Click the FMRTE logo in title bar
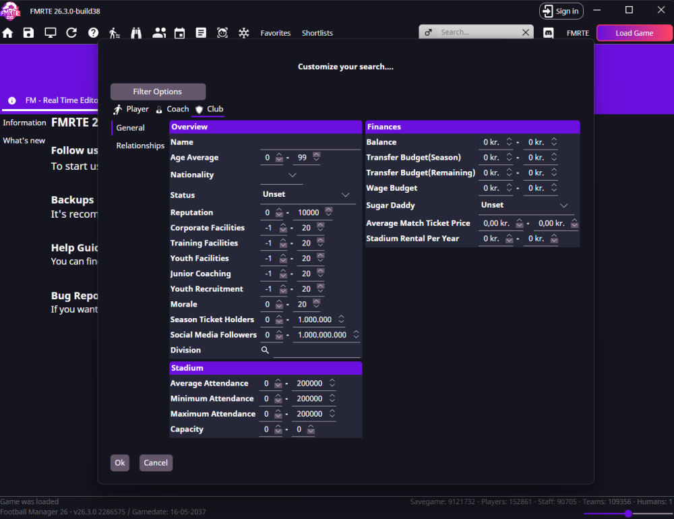 pos(10,11)
